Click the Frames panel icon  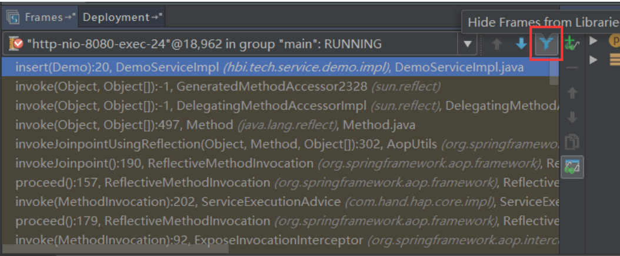[x=14, y=18]
